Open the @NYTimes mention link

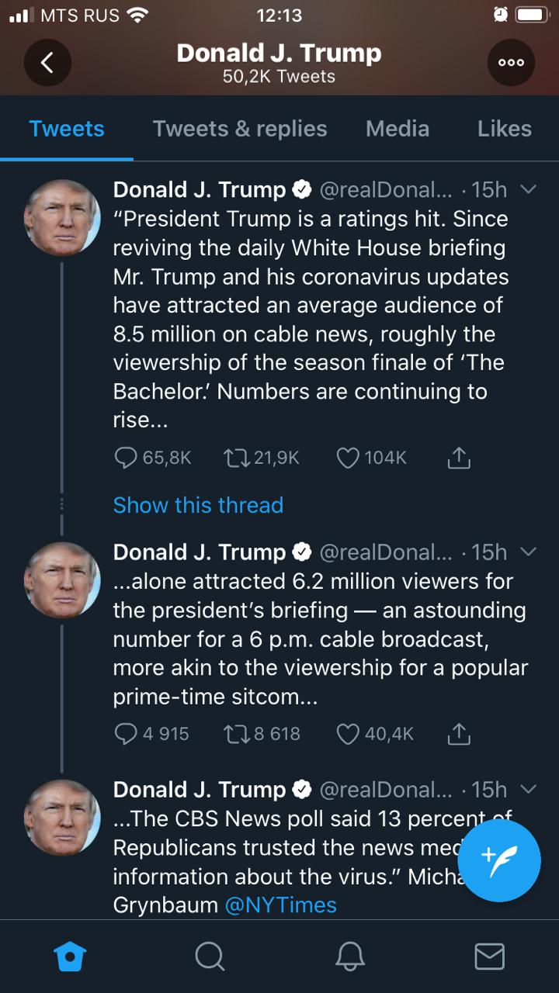point(280,905)
